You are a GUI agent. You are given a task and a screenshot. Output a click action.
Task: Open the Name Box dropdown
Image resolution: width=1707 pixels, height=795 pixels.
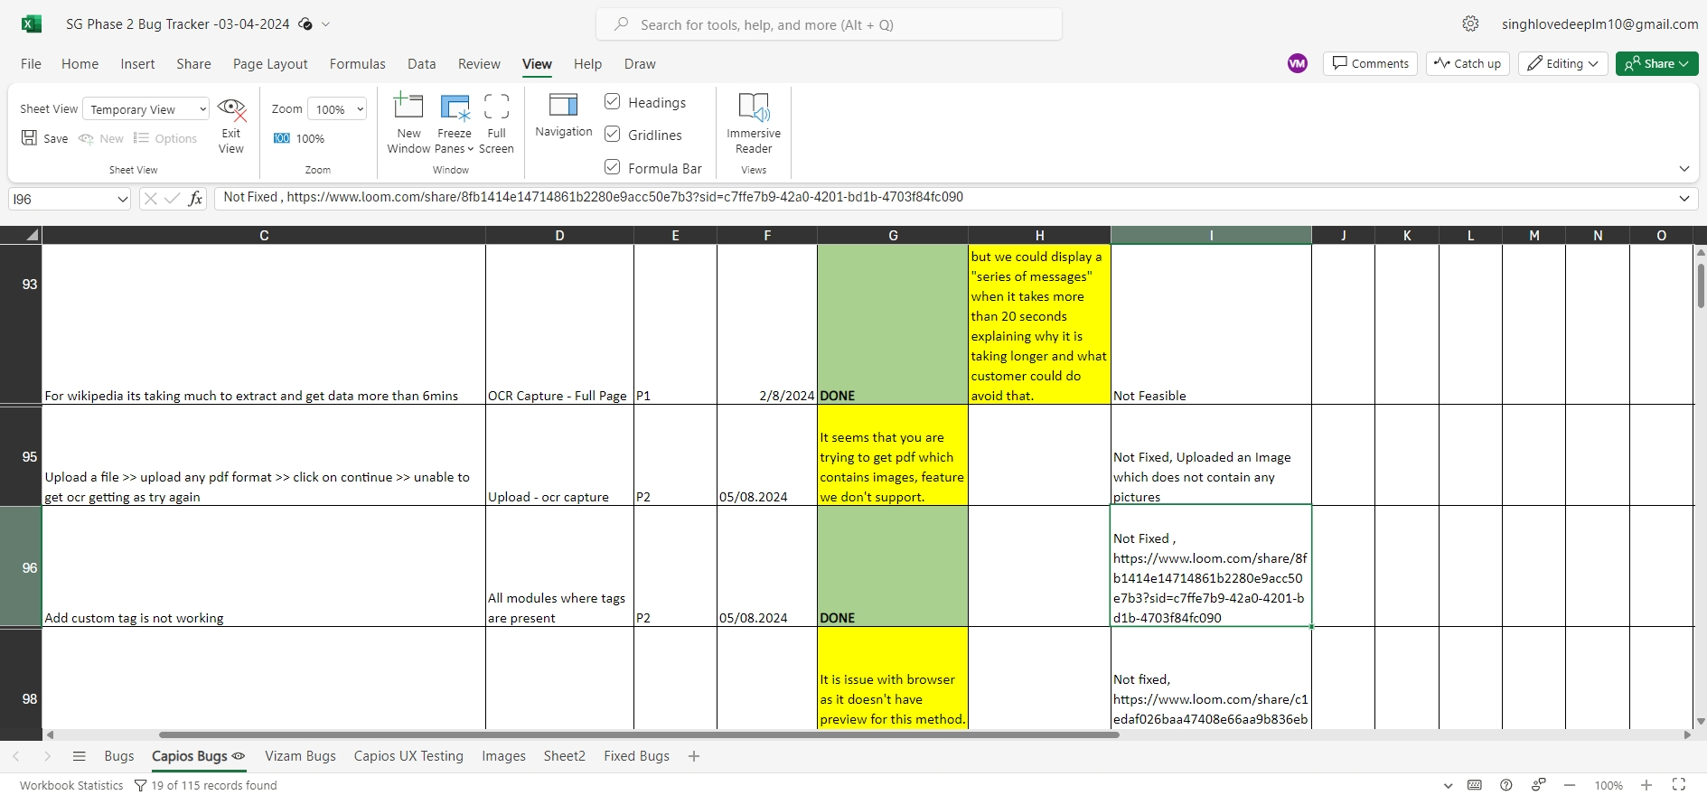click(123, 199)
